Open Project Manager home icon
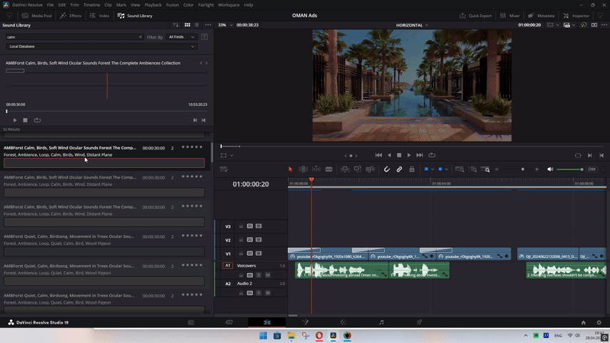The image size is (610, 343). 583,322
